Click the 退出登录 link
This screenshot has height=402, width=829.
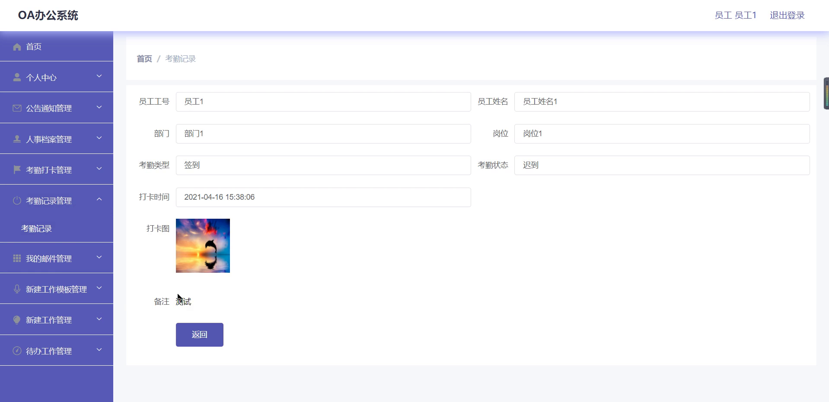(x=787, y=16)
